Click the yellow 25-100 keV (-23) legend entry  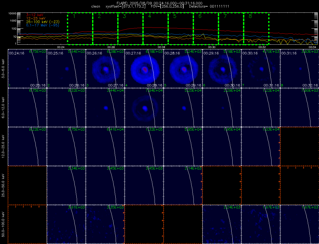[x=43, y=22]
